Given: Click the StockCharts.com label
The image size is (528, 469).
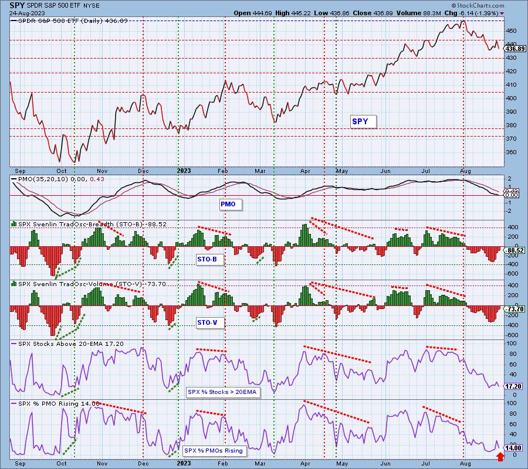Looking at the screenshot, I should click(x=478, y=5).
